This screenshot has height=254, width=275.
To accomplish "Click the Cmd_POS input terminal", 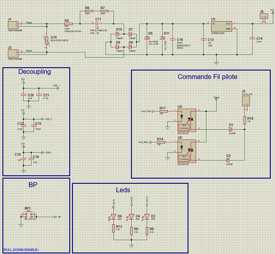I will click(153, 111).
